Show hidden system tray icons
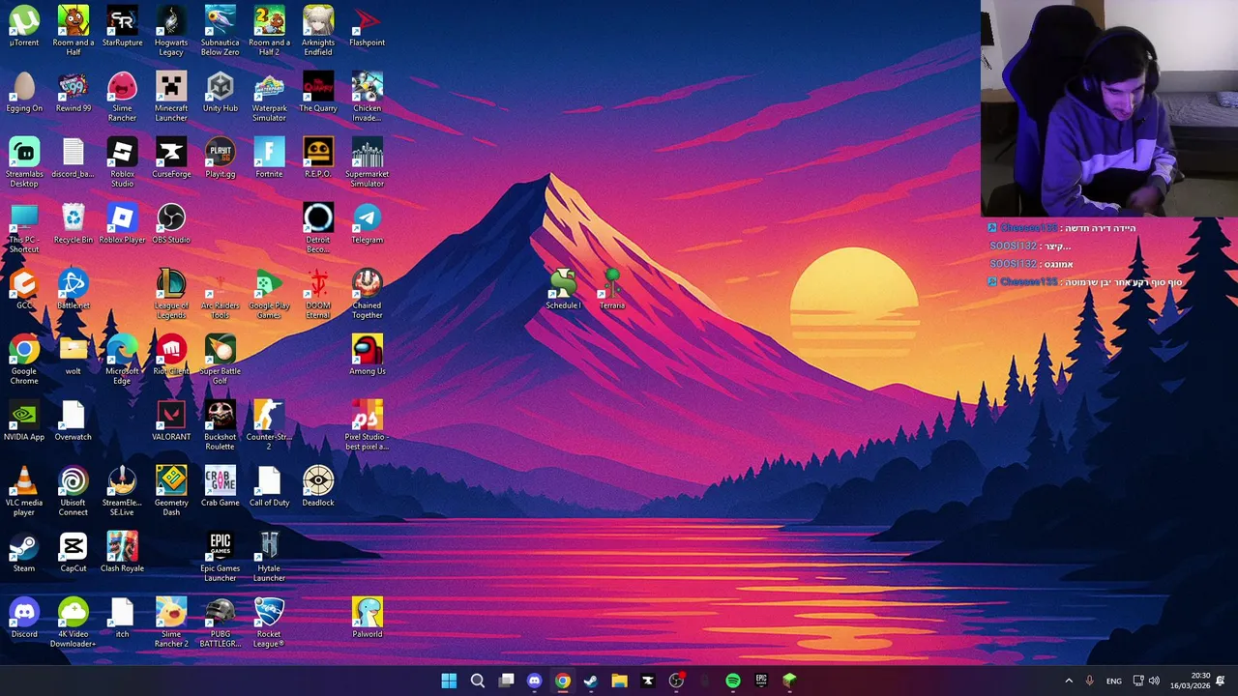 (1069, 681)
